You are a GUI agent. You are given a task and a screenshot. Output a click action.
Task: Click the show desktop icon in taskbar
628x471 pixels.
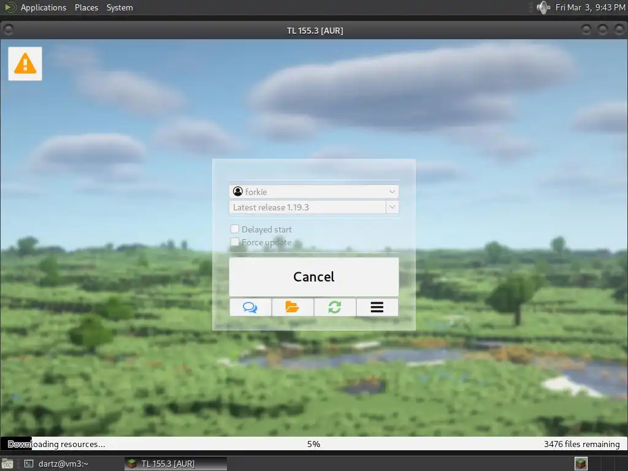7,464
